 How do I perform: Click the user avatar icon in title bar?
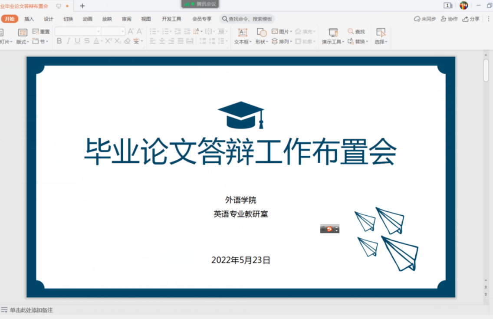[463, 5]
